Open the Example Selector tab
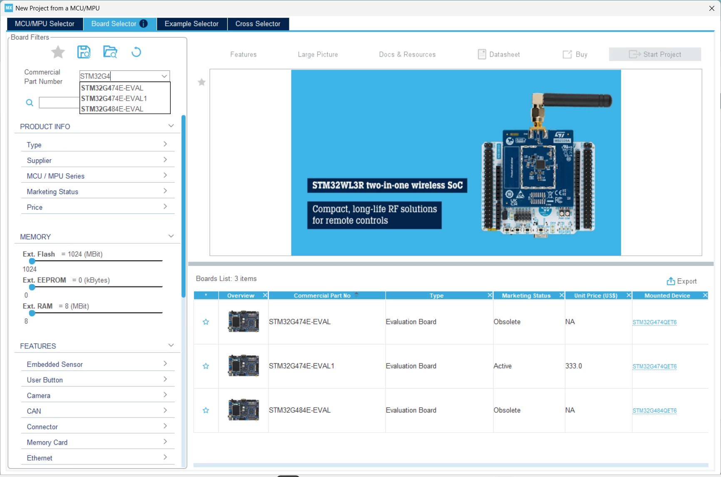Viewport: 721px width, 477px height. pyautogui.click(x=191, y=24)
